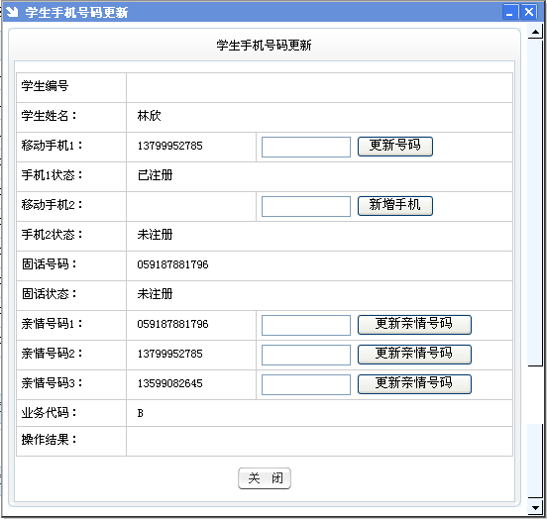Click the arrow icon in title bar

tap(12, 12)
